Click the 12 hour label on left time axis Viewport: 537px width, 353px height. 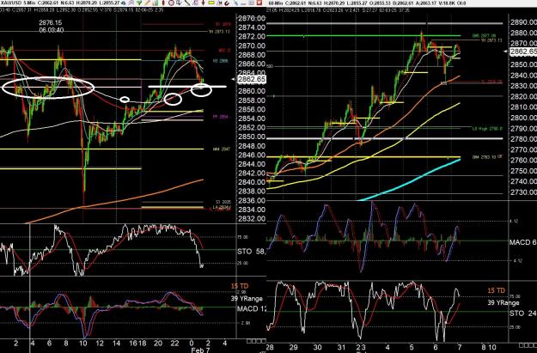pyautogui.click(x=100, y=343)
